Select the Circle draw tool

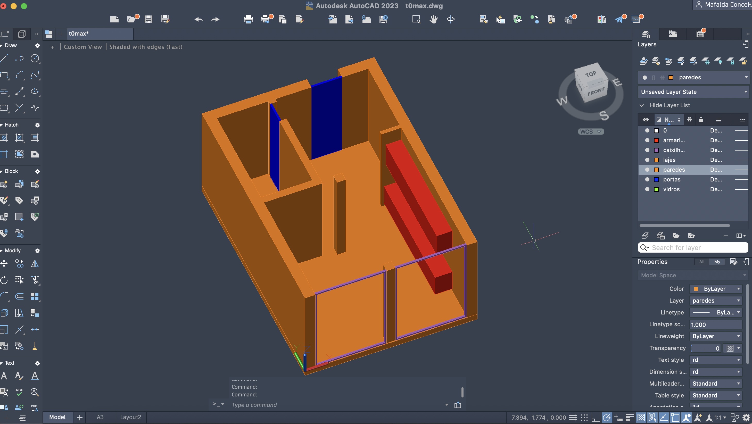click(x=35, y=58)
